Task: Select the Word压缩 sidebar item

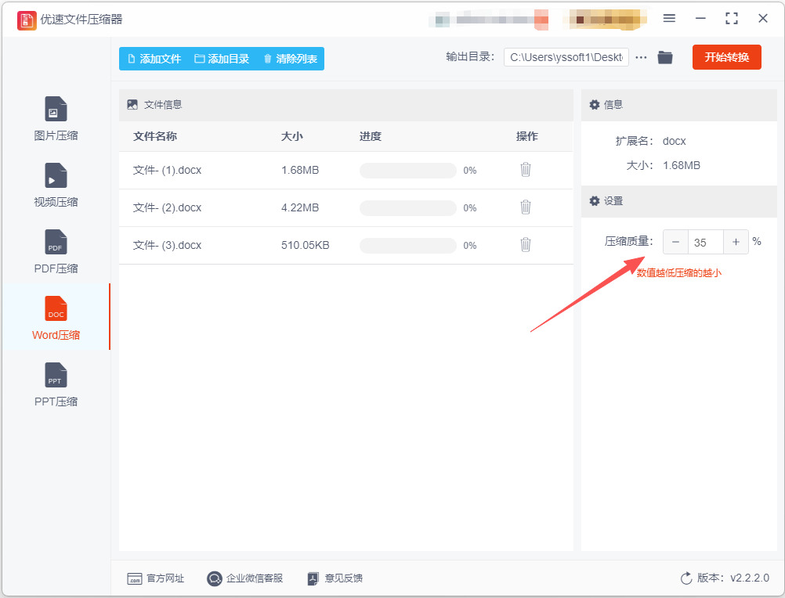Action: tap(56, 318)
